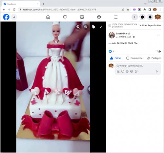Viewport: 164px width, 153px height.
Task: Open Chrome three-dot menu
Action: 160,9
